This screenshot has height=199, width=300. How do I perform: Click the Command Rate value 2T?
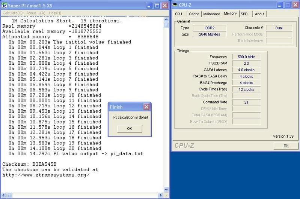click(x=246, y=102)
